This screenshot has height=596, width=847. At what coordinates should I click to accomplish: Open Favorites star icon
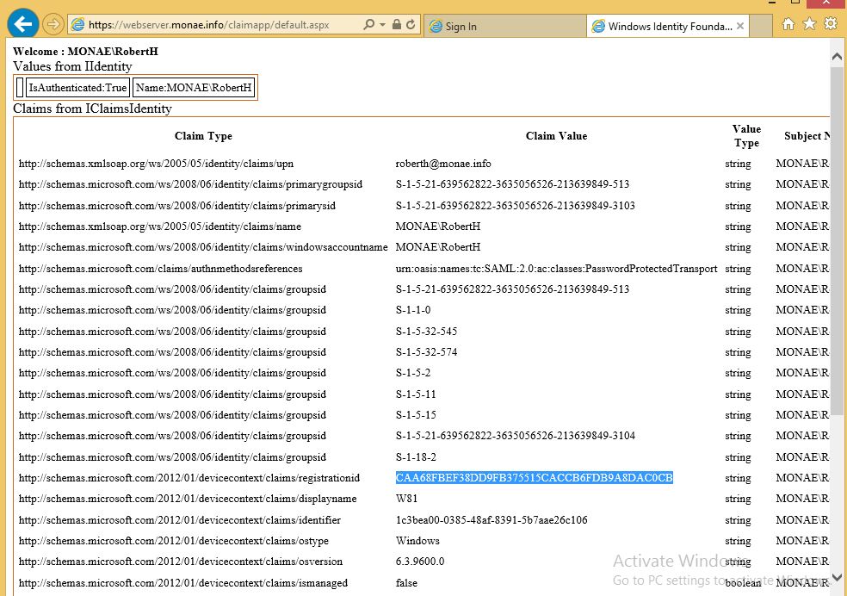tap(809, 24)
